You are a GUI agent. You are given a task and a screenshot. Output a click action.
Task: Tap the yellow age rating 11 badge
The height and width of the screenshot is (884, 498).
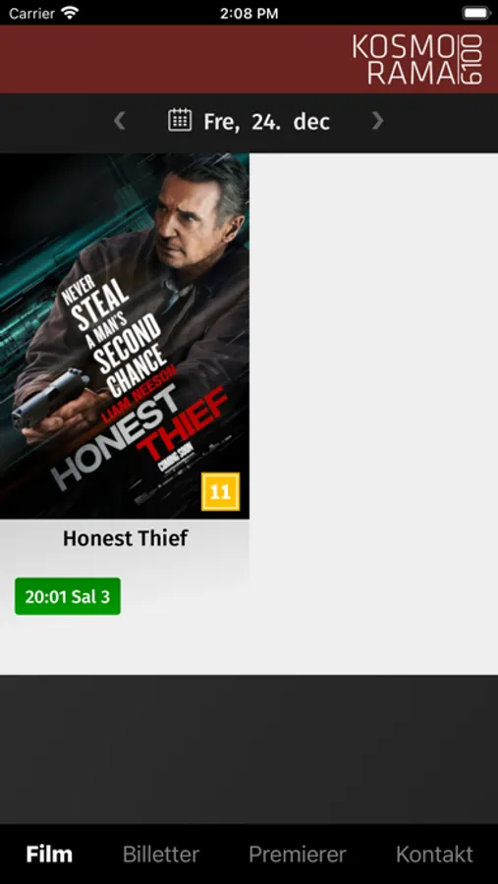pos(221,492)
